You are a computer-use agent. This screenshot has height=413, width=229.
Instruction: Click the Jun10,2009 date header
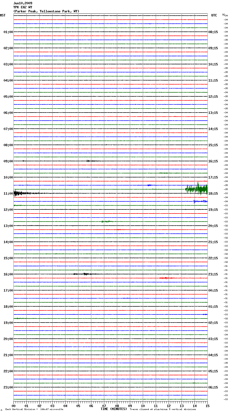pos(23,3)
